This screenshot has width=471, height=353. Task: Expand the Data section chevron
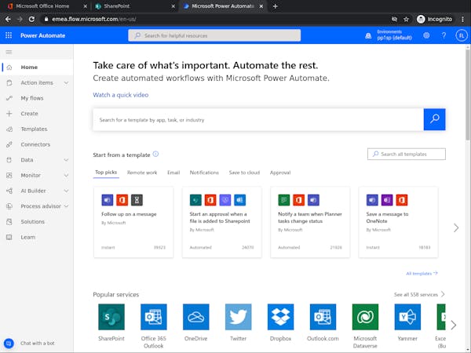[66, 160]
